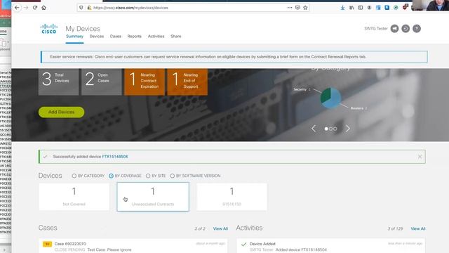Bookmark this page with the star icon
The width and height of the screenshot is (449, 253).
[x=305, y=8]
